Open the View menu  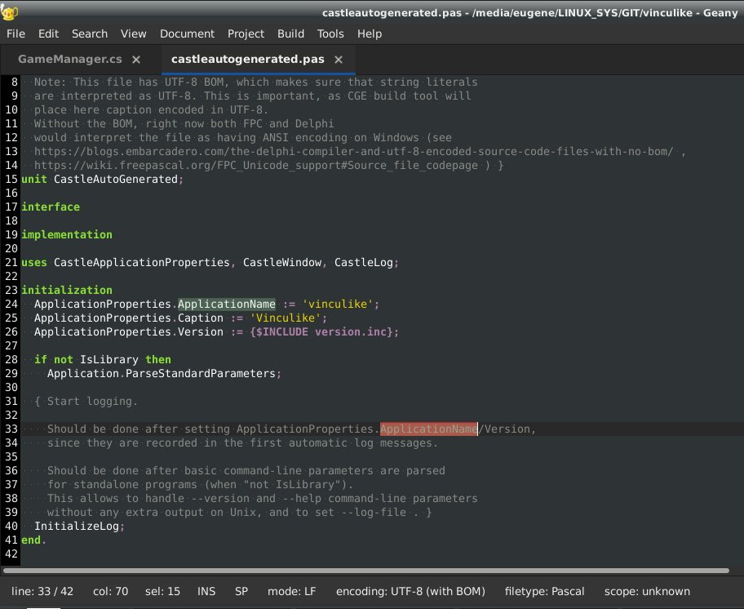coord(133,33)
